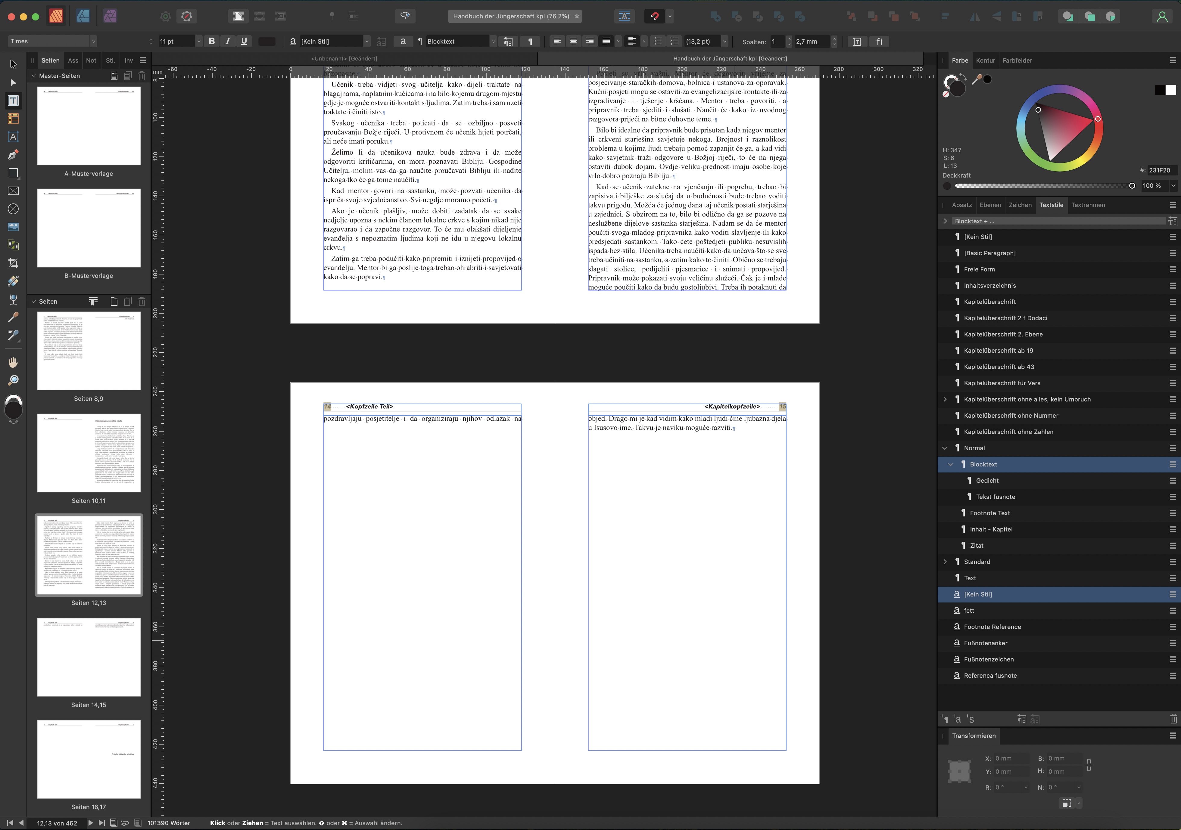Select the Pen tool

13,155
